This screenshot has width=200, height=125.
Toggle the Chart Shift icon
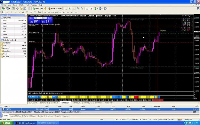pyautogui.click(x=91, y=9)
